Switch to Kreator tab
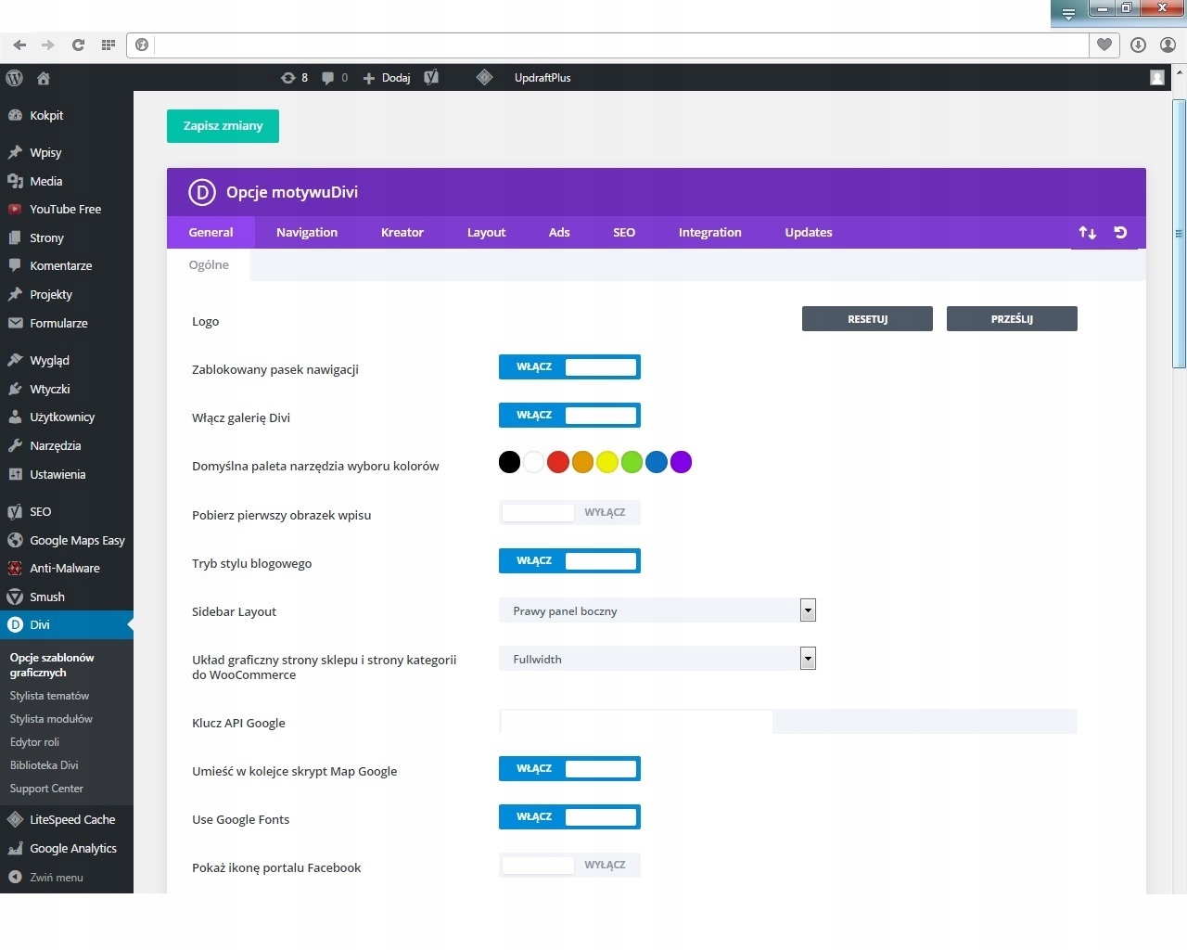The image size is (1187, 950). tap(402, 233)
